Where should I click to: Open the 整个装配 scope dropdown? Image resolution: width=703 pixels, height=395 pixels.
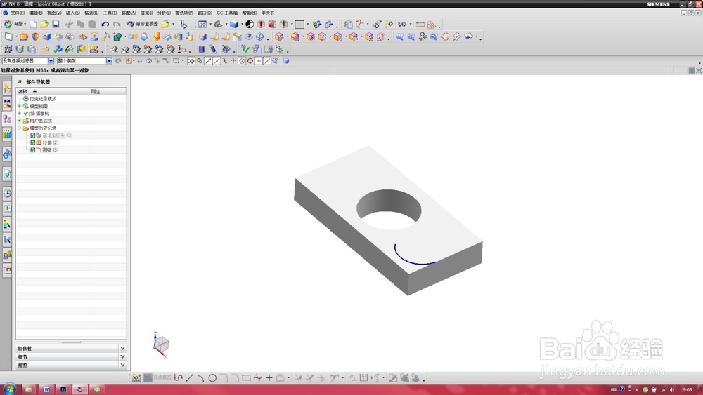point(109,61)
